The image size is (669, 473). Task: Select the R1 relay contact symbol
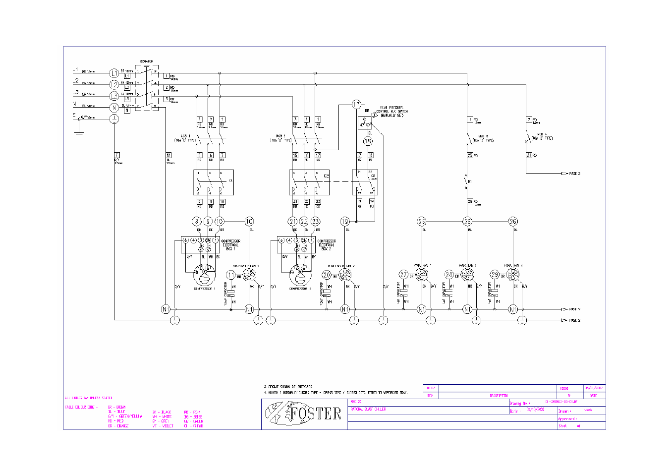466,181
